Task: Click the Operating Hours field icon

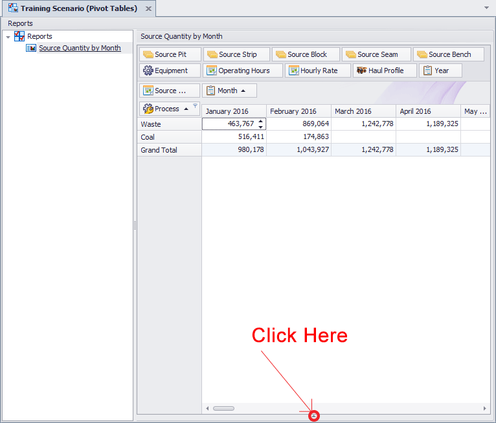Action: (x=211, y=70)
